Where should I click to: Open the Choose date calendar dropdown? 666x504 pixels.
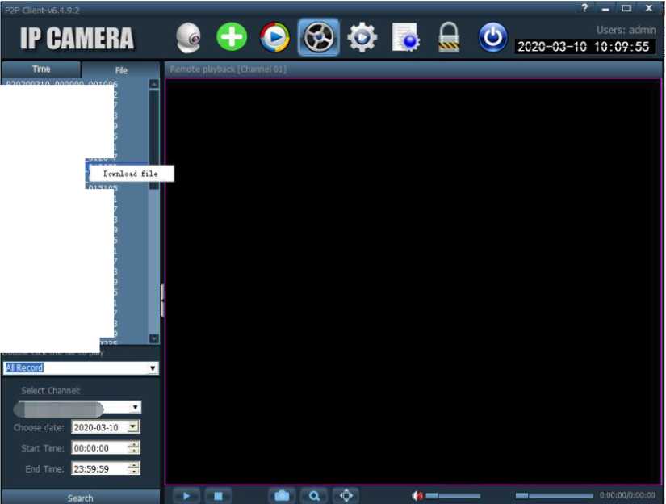134,427
